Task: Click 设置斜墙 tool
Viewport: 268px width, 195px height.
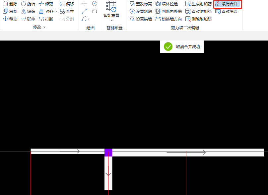Action: pos(141,12)
